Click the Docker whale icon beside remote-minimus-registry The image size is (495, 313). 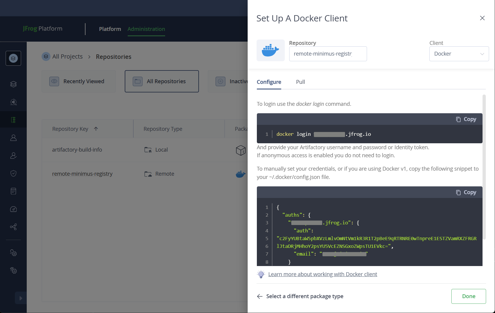click(241, 174)
